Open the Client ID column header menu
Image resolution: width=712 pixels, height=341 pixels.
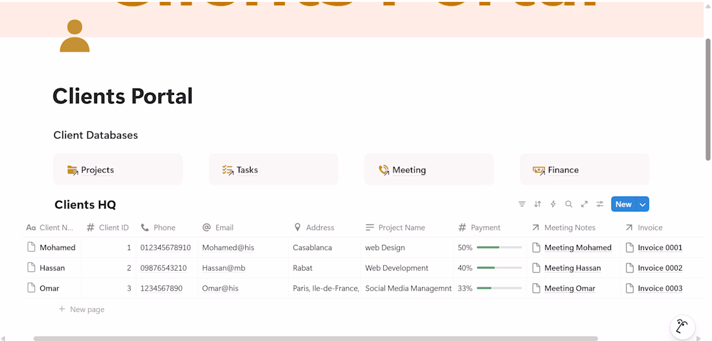point(109,227)
